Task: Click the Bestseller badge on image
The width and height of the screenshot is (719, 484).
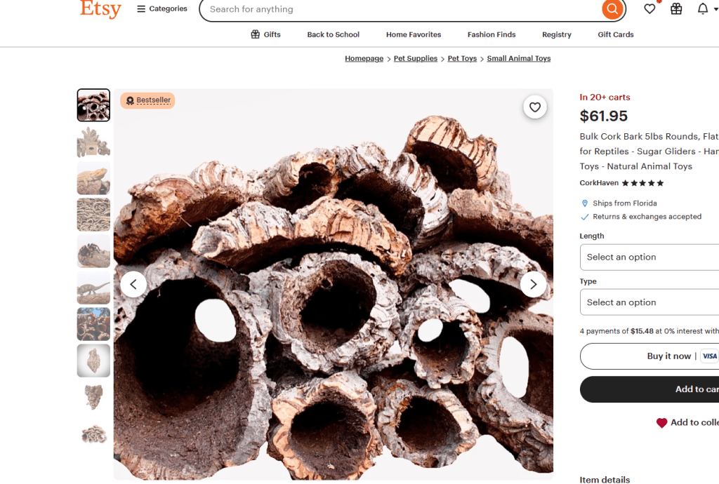Action: (x=147, y=100)
